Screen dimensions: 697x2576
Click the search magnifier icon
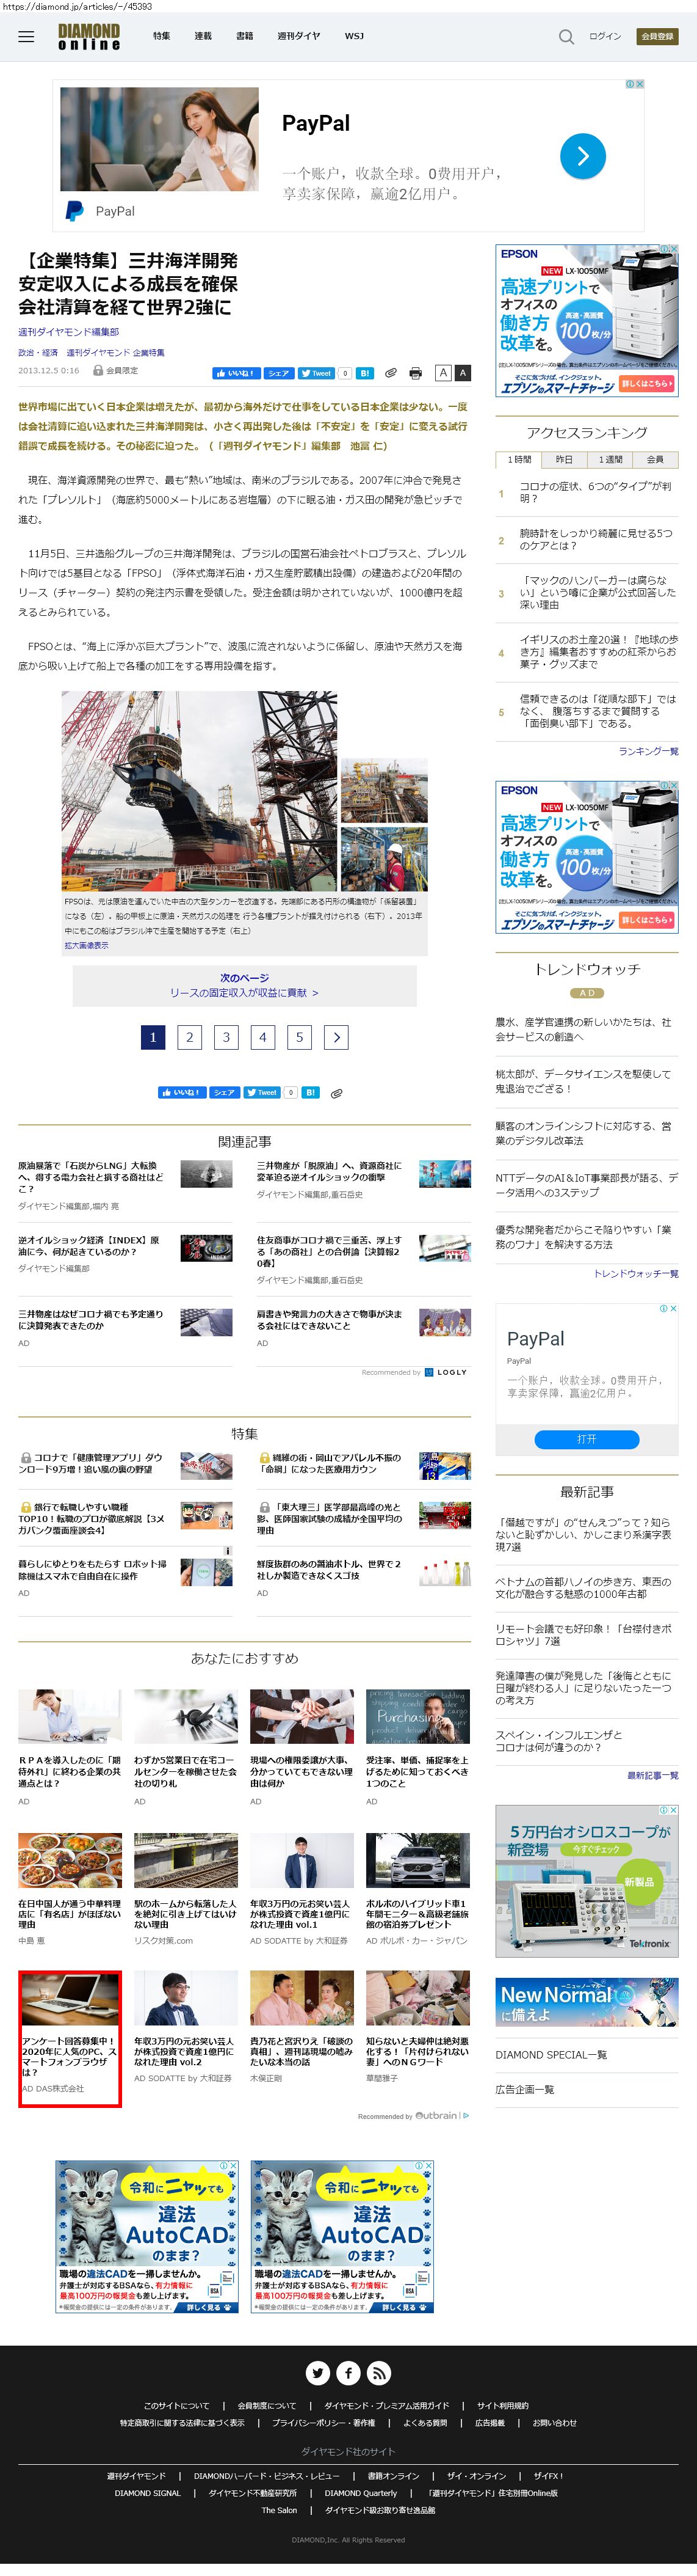coord(565,37)
